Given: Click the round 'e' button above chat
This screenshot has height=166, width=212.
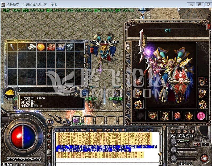Looking at the screenshot, I should click(x=50, y=122).
